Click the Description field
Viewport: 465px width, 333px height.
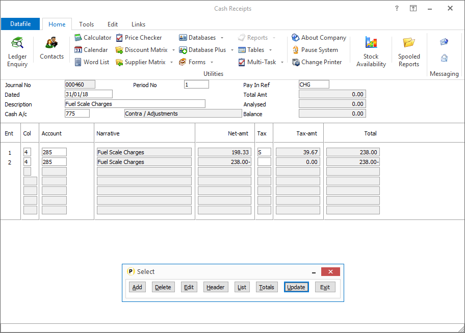(135, 104)
